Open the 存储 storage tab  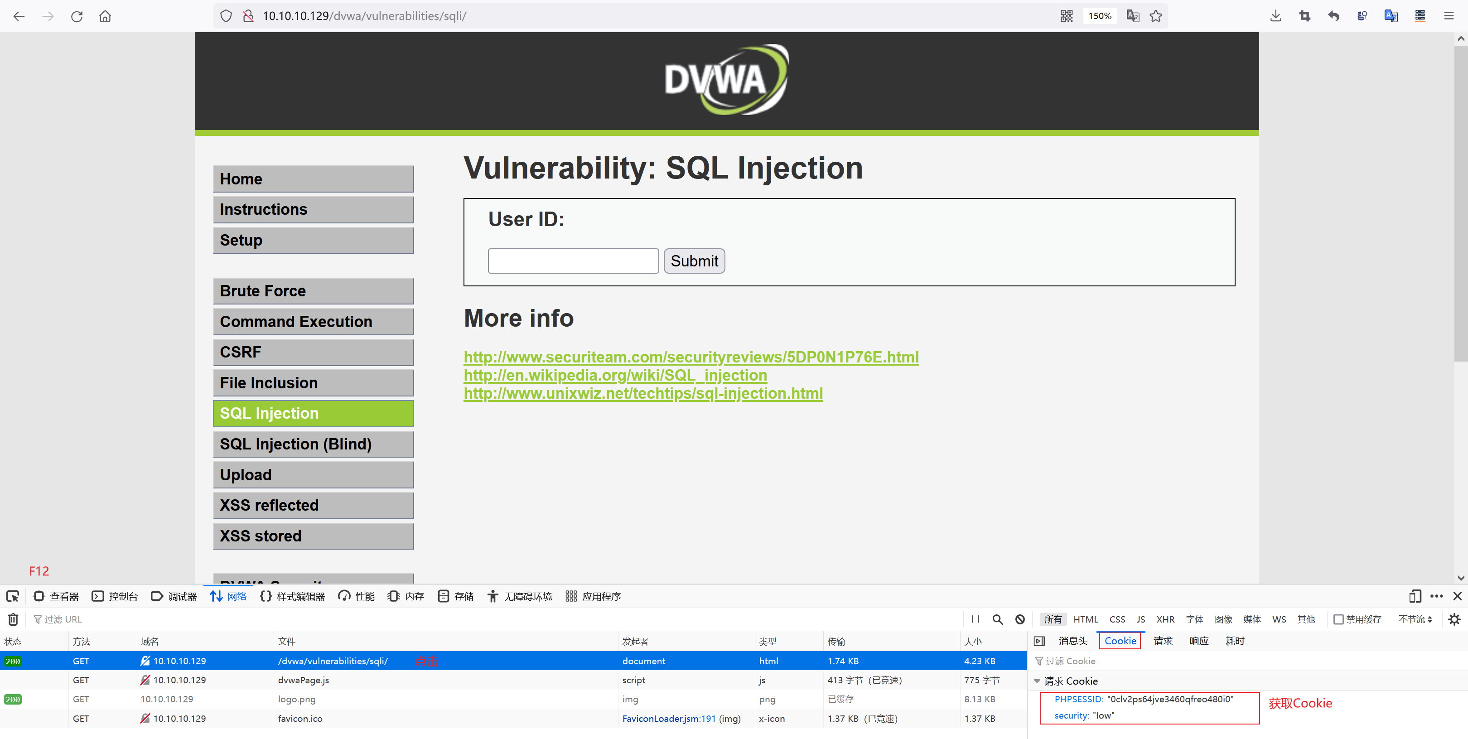tap(456, 597)
